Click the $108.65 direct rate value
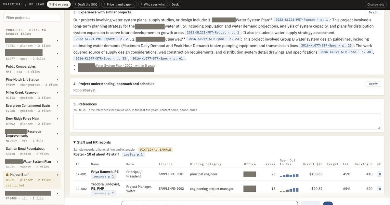This screenshot has width=390, height=205. (315, 174)
